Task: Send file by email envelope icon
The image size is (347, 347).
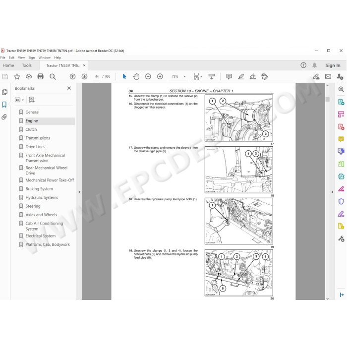Action: 328,76
